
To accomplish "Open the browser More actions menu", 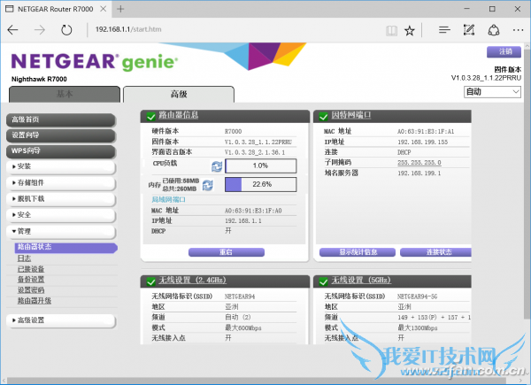I will (x=518, y=30).
